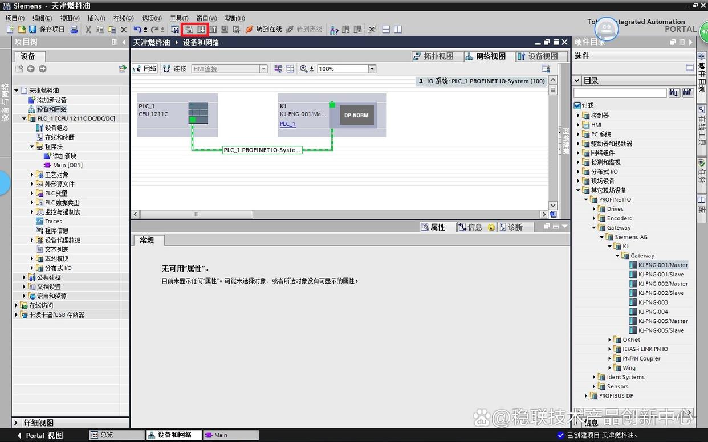Select KJ-PNG-003 in the catalog

[x=653, y=302]
